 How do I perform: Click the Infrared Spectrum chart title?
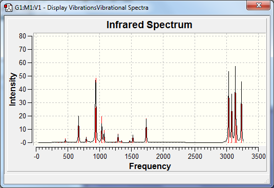[x=150, y=25]
